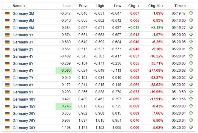Click the clock icon in Germany 9Y row
Viewport: 198px width, 133px height.
(x=191, y=92)
